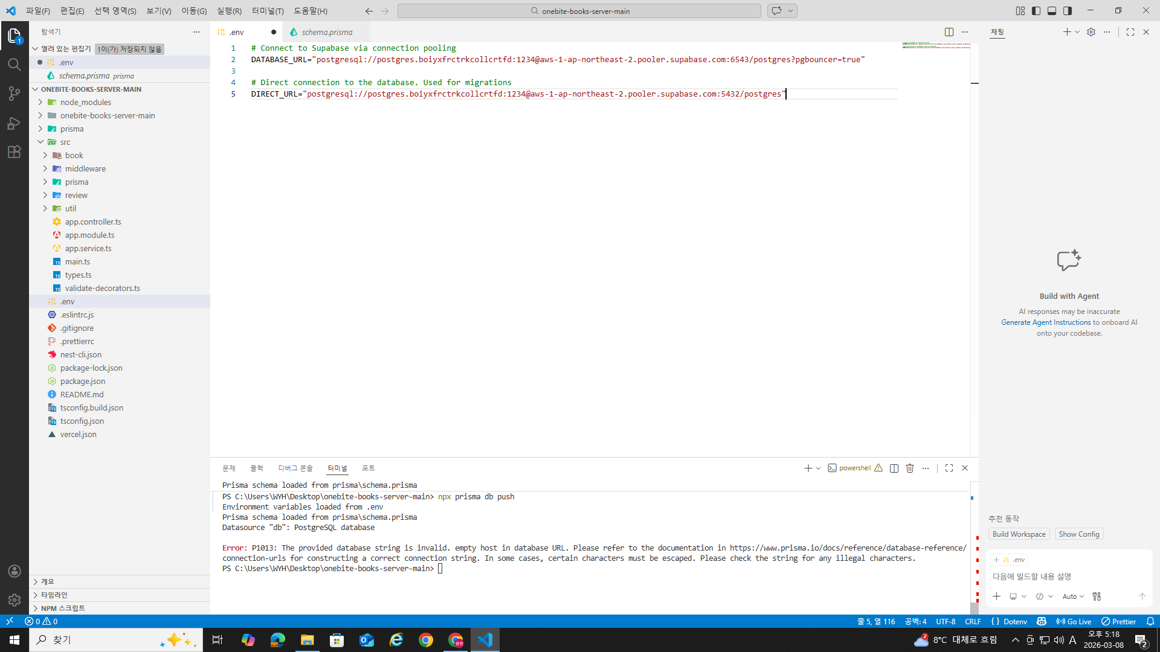Open the Source Control view
This screenshot has height=652, width=1160.
14,94
